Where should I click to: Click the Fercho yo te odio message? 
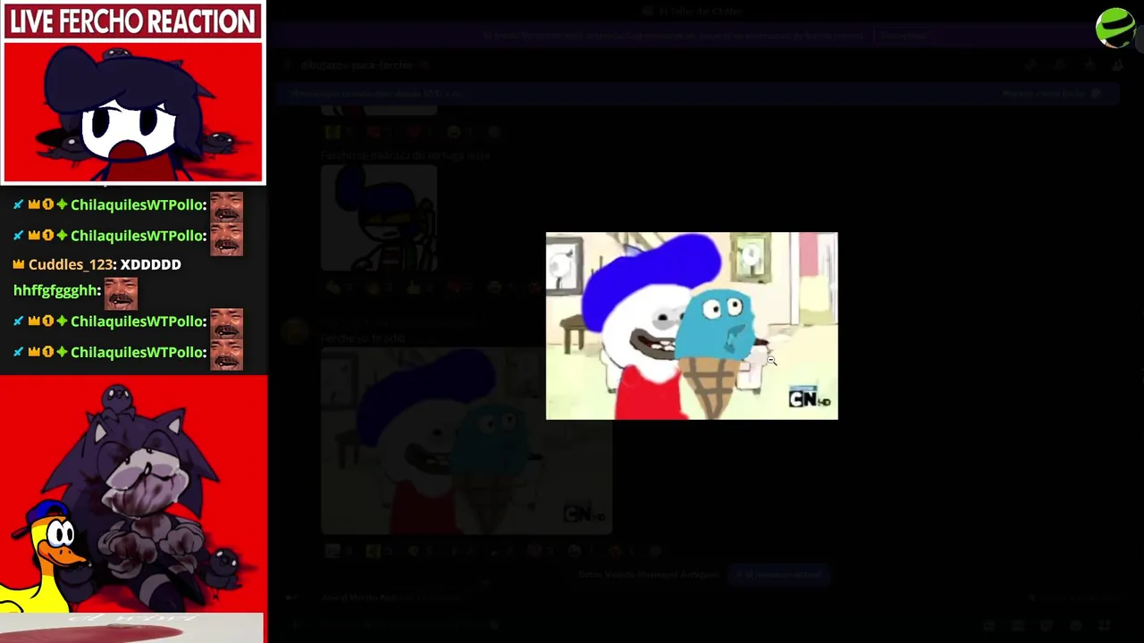point(363,338)
